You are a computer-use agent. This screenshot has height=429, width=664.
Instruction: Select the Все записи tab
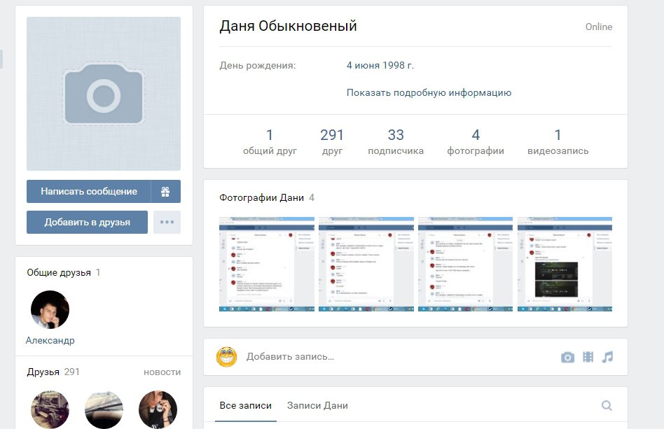point(245,405)
